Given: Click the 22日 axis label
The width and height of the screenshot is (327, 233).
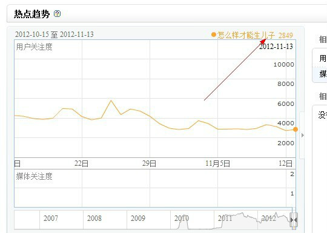Looking at the screenshot, I should tap(81, 163).
